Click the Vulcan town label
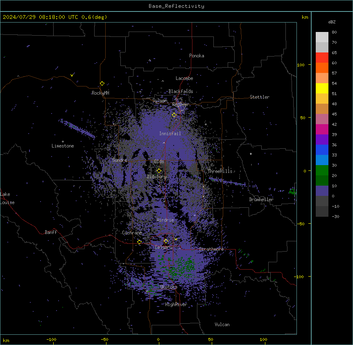 pyautogui.click(x=222, y=325)
